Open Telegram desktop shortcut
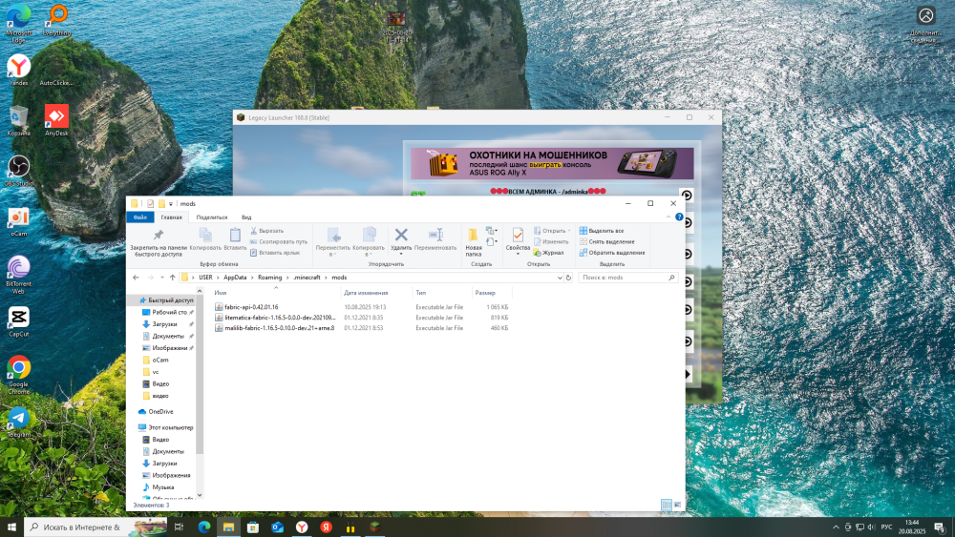 [x=19, y=422]
